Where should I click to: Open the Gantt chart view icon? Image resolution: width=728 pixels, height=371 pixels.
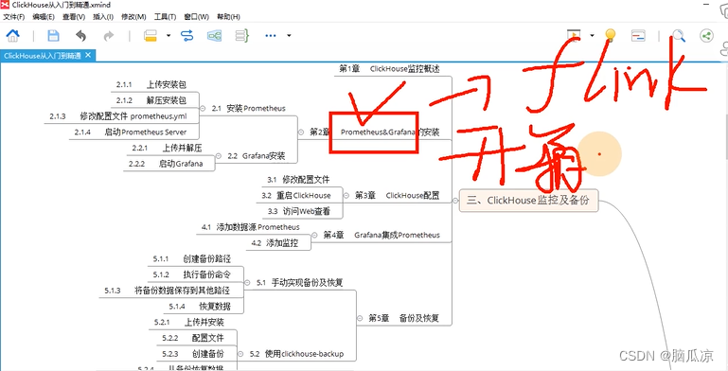[638, 35]
